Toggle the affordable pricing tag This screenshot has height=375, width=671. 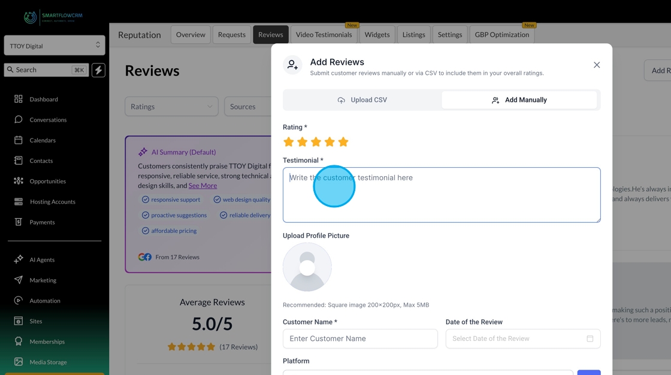169,230
